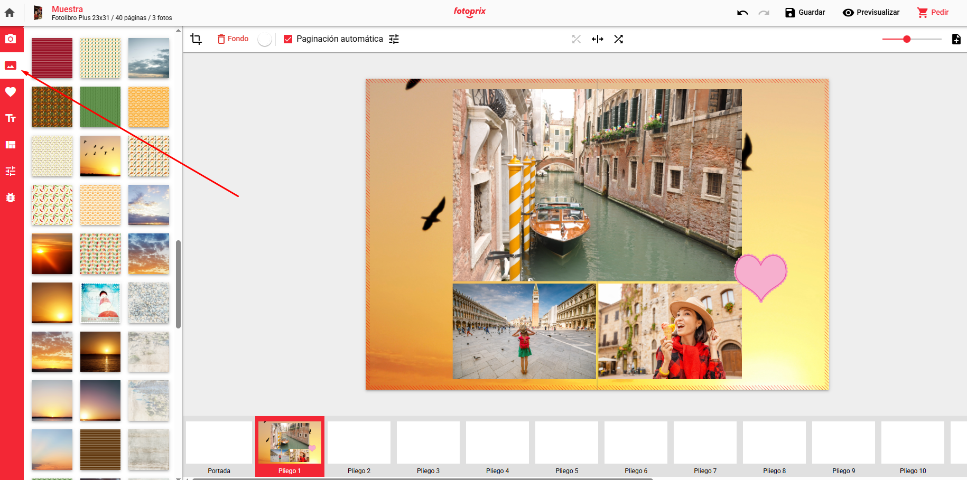967x480 pixels.
Task: Remove background with the Fondo trash button
Action: [x=233, y=39]
